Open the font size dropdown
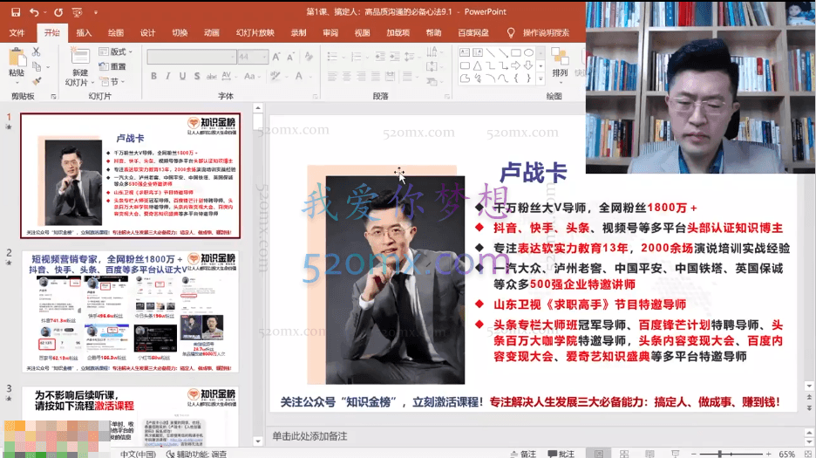Viewport: 816px width, 458px height. [264, 57]
